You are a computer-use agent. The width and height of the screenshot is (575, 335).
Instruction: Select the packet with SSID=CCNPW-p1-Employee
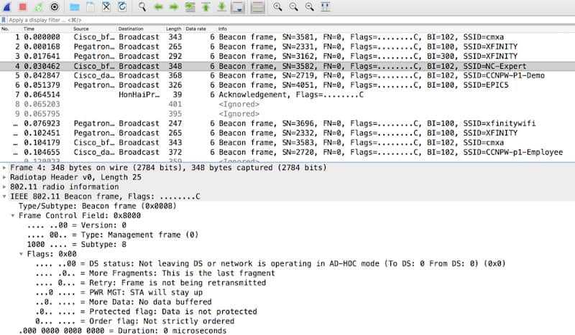287,152
